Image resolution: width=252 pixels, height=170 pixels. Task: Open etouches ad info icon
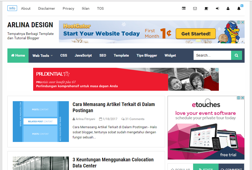pyautogui.click(x=239, y=98)
